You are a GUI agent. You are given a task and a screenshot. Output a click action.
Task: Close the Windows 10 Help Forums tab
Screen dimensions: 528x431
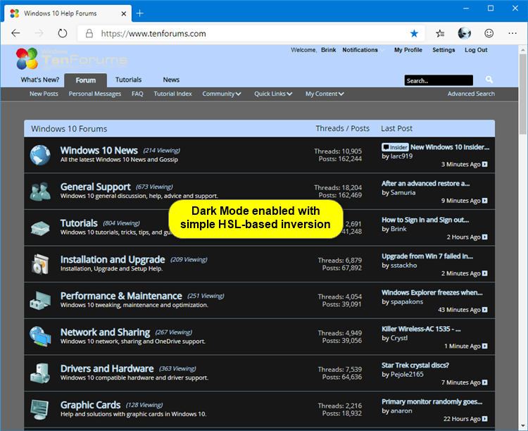[x=124, y=13]
